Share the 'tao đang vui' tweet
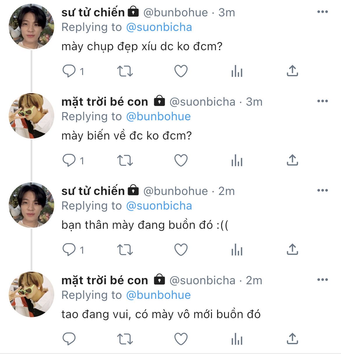The height and width of the screenshot is (354, 341). tap(292, 339)
